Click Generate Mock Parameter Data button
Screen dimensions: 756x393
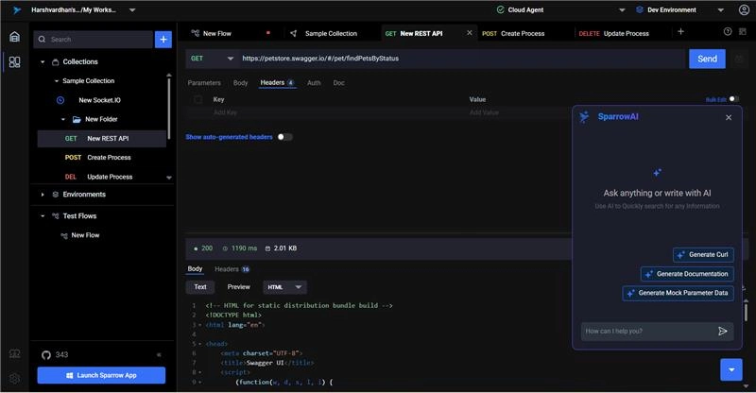(678, 293)
